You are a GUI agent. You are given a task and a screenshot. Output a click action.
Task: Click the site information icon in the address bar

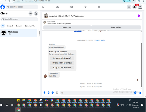(x=14, y=1)
